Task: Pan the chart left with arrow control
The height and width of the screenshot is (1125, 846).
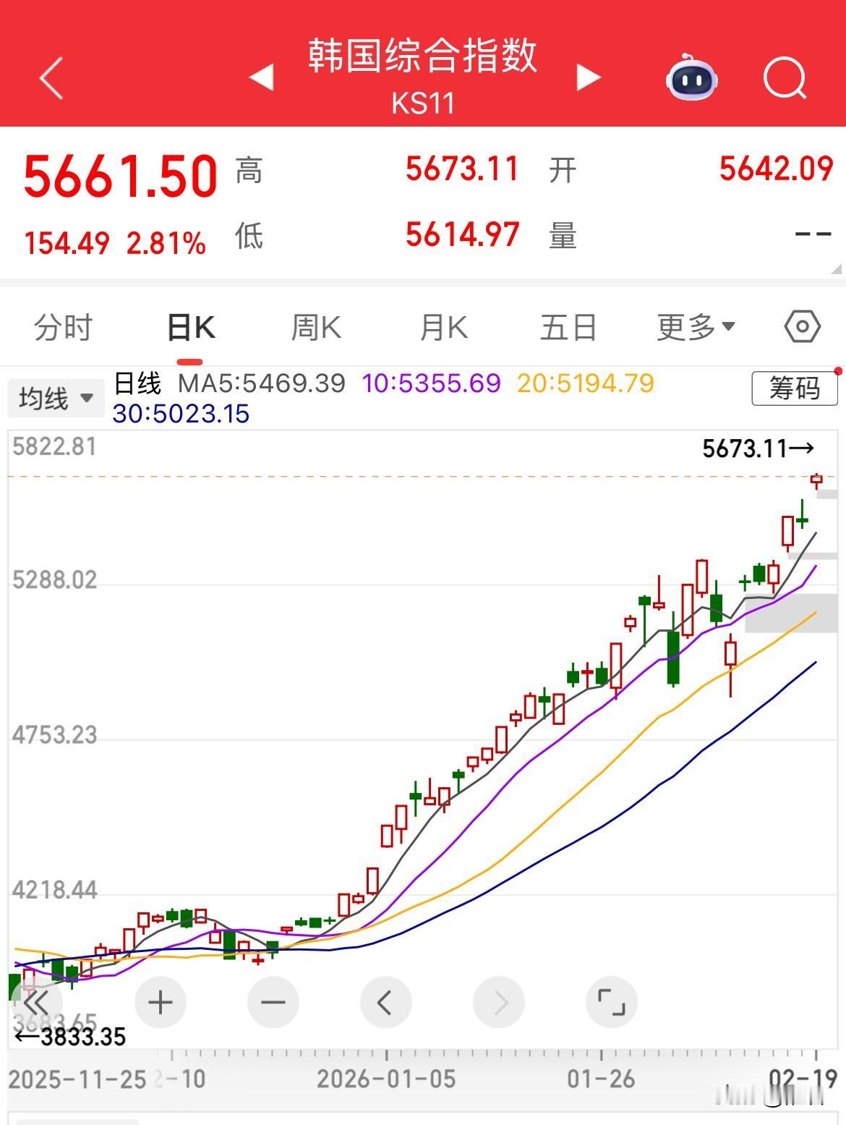Action: point(386,1003)
